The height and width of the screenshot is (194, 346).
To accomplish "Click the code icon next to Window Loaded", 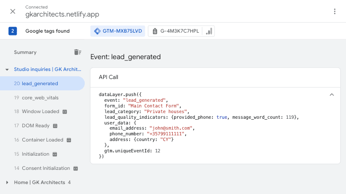I will (x=65, y=112).
